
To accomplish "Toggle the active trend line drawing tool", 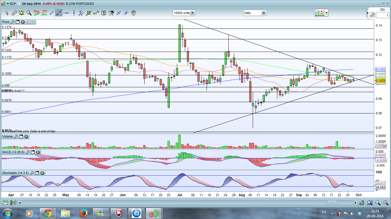I will click(x=59, y=13).
